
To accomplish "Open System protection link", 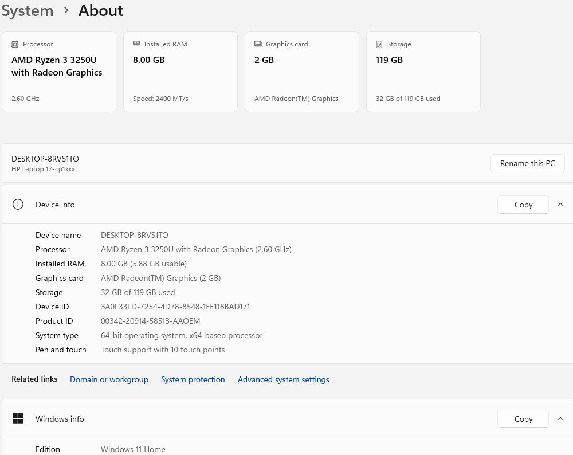I will 193,379.
